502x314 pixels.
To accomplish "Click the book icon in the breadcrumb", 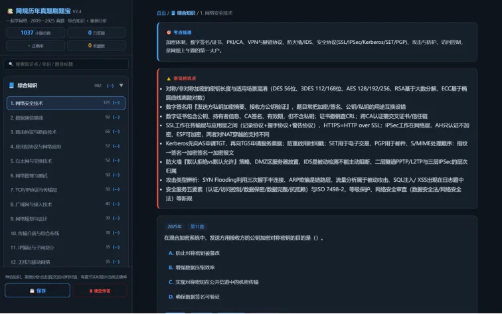I will click(x=173, y=13).
